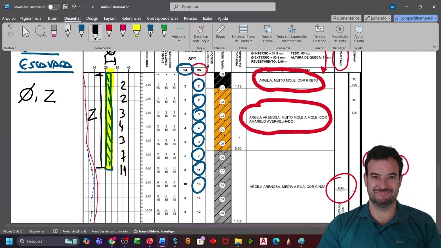Click the Pesquisar search box in title bar

[x=223, y=7]
